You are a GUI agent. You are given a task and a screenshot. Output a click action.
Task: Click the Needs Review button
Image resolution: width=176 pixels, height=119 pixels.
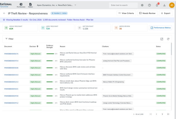click(147, 13)
